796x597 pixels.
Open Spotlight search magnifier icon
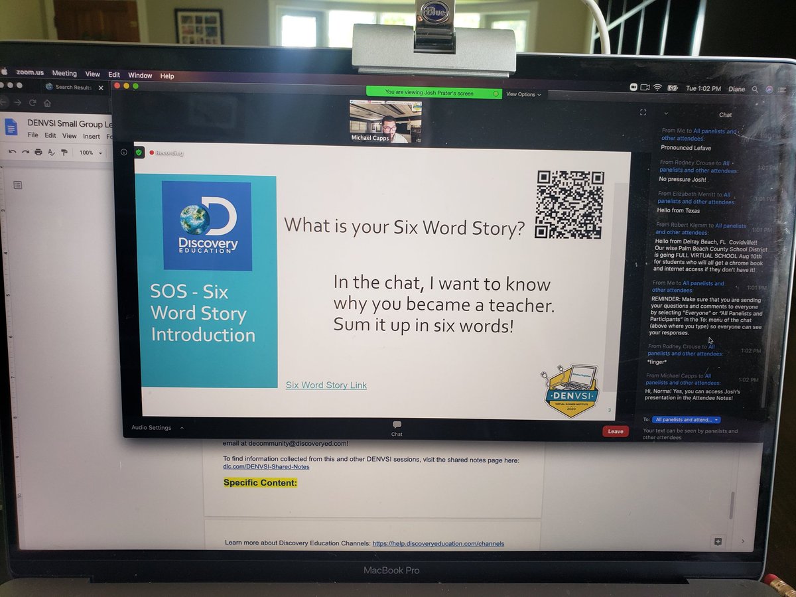(755, 88)
